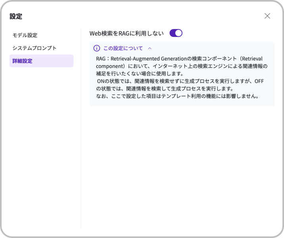
Task: Click the Web検索をRAGに利用しない label text
Action: pyautogui.click(x=127, y=33)
